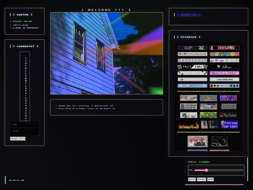Click the STATUS: ONLINE line

(x=21, y=21)
